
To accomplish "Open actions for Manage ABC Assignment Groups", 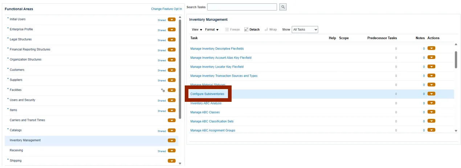I will click(x=431, y=130).
